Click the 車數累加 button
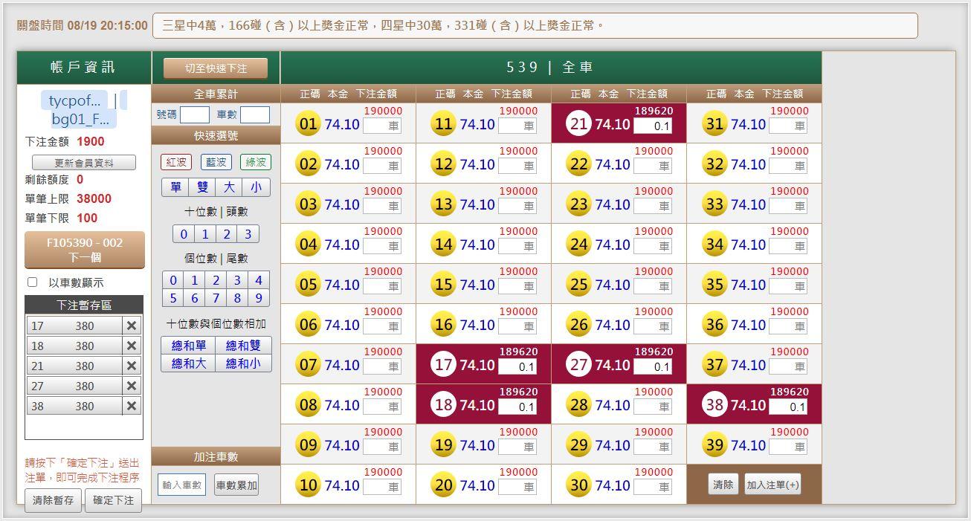971x521 pixels. [236, 485]
